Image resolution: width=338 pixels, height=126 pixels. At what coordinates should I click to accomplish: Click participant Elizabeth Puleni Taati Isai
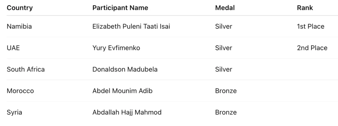tap(131, 26)
